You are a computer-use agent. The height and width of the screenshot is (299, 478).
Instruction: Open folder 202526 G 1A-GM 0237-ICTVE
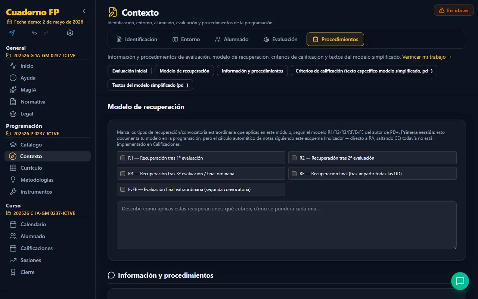41,56
